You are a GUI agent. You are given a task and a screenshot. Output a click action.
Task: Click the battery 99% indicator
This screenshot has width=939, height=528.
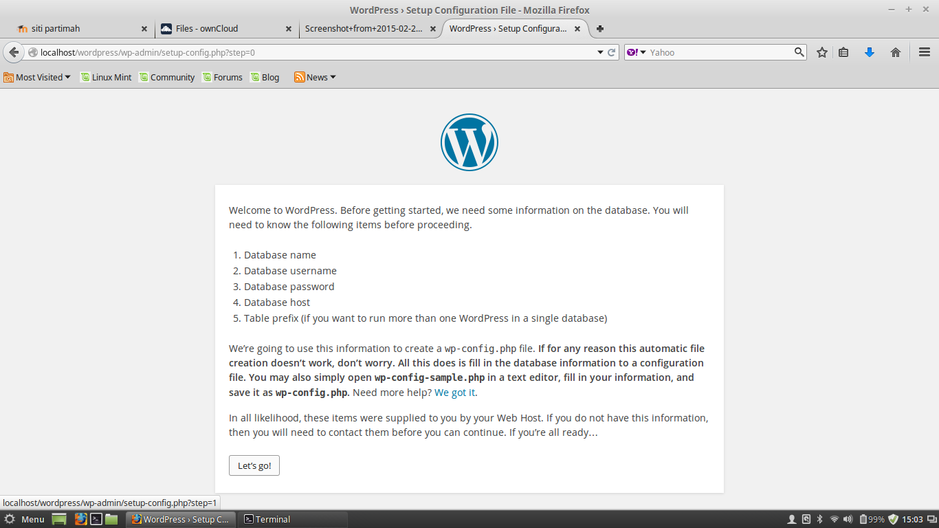(x=872, y=519)
